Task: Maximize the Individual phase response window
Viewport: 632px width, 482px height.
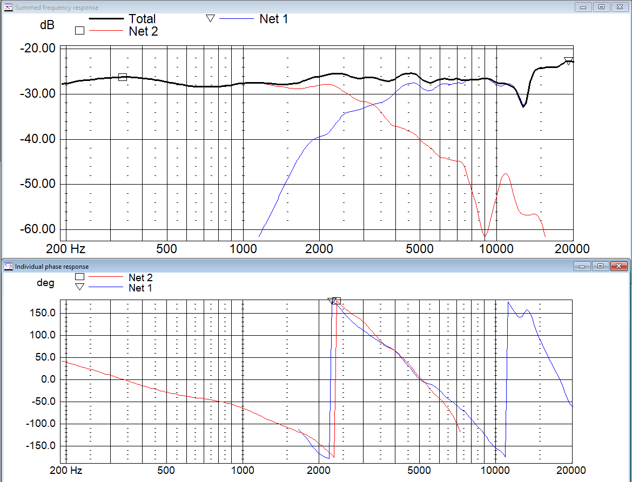Action: [x=601, y=266]
